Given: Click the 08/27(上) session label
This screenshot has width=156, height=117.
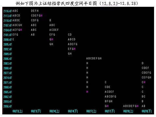Looking at the screenshot, I should pyautogui.click(x=91, y=111).
